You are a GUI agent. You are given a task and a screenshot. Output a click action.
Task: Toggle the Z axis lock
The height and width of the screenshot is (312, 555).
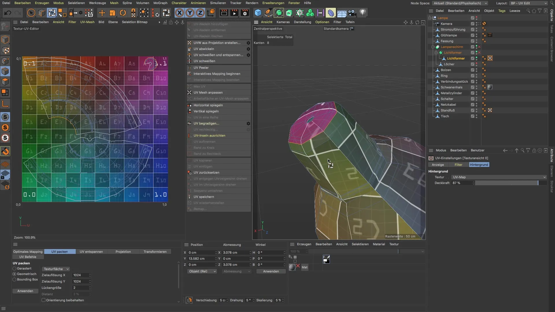[200, 13]
